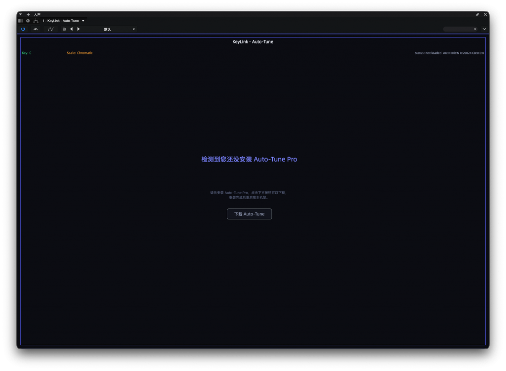
Task: Pin the plugin window
Action: click(477, 14)
